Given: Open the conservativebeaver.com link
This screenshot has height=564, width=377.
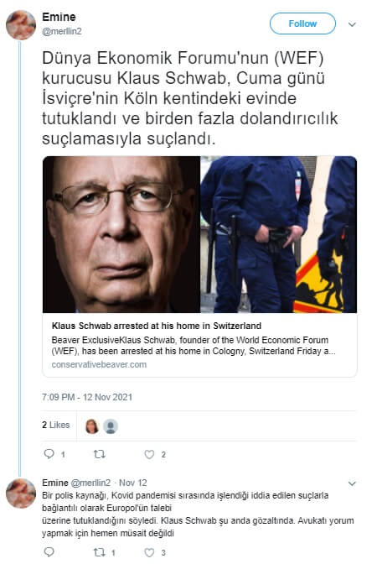Looking at the screenshot, I should tap(99, 364).
